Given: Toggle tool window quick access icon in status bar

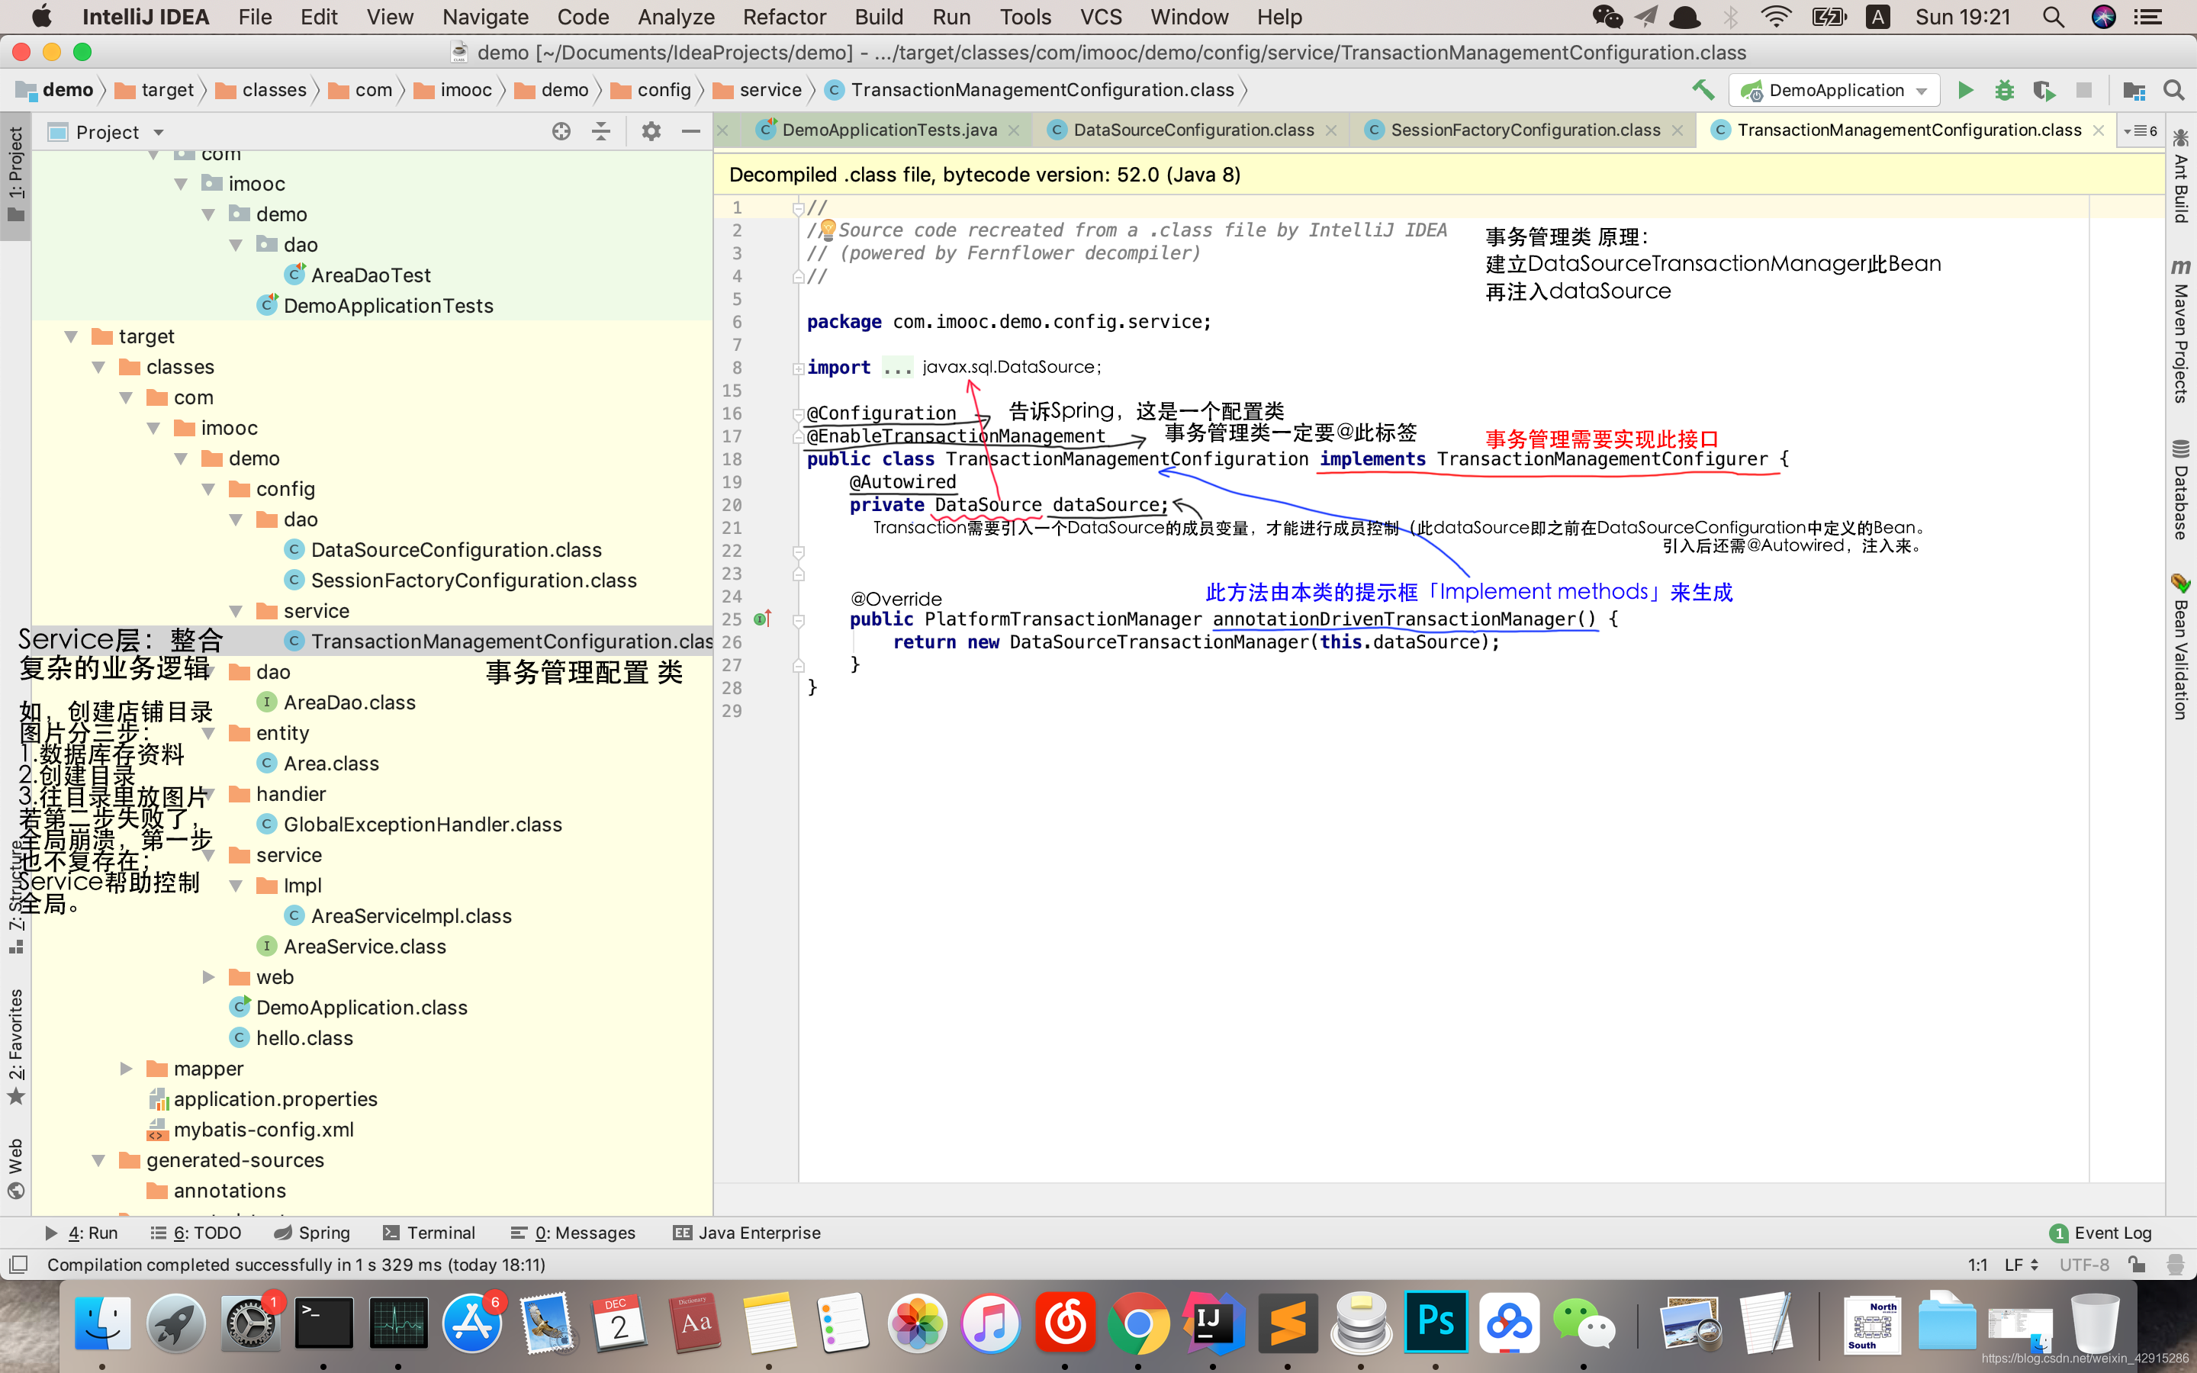Looking at the screenshot, I should pos(18,1264).
